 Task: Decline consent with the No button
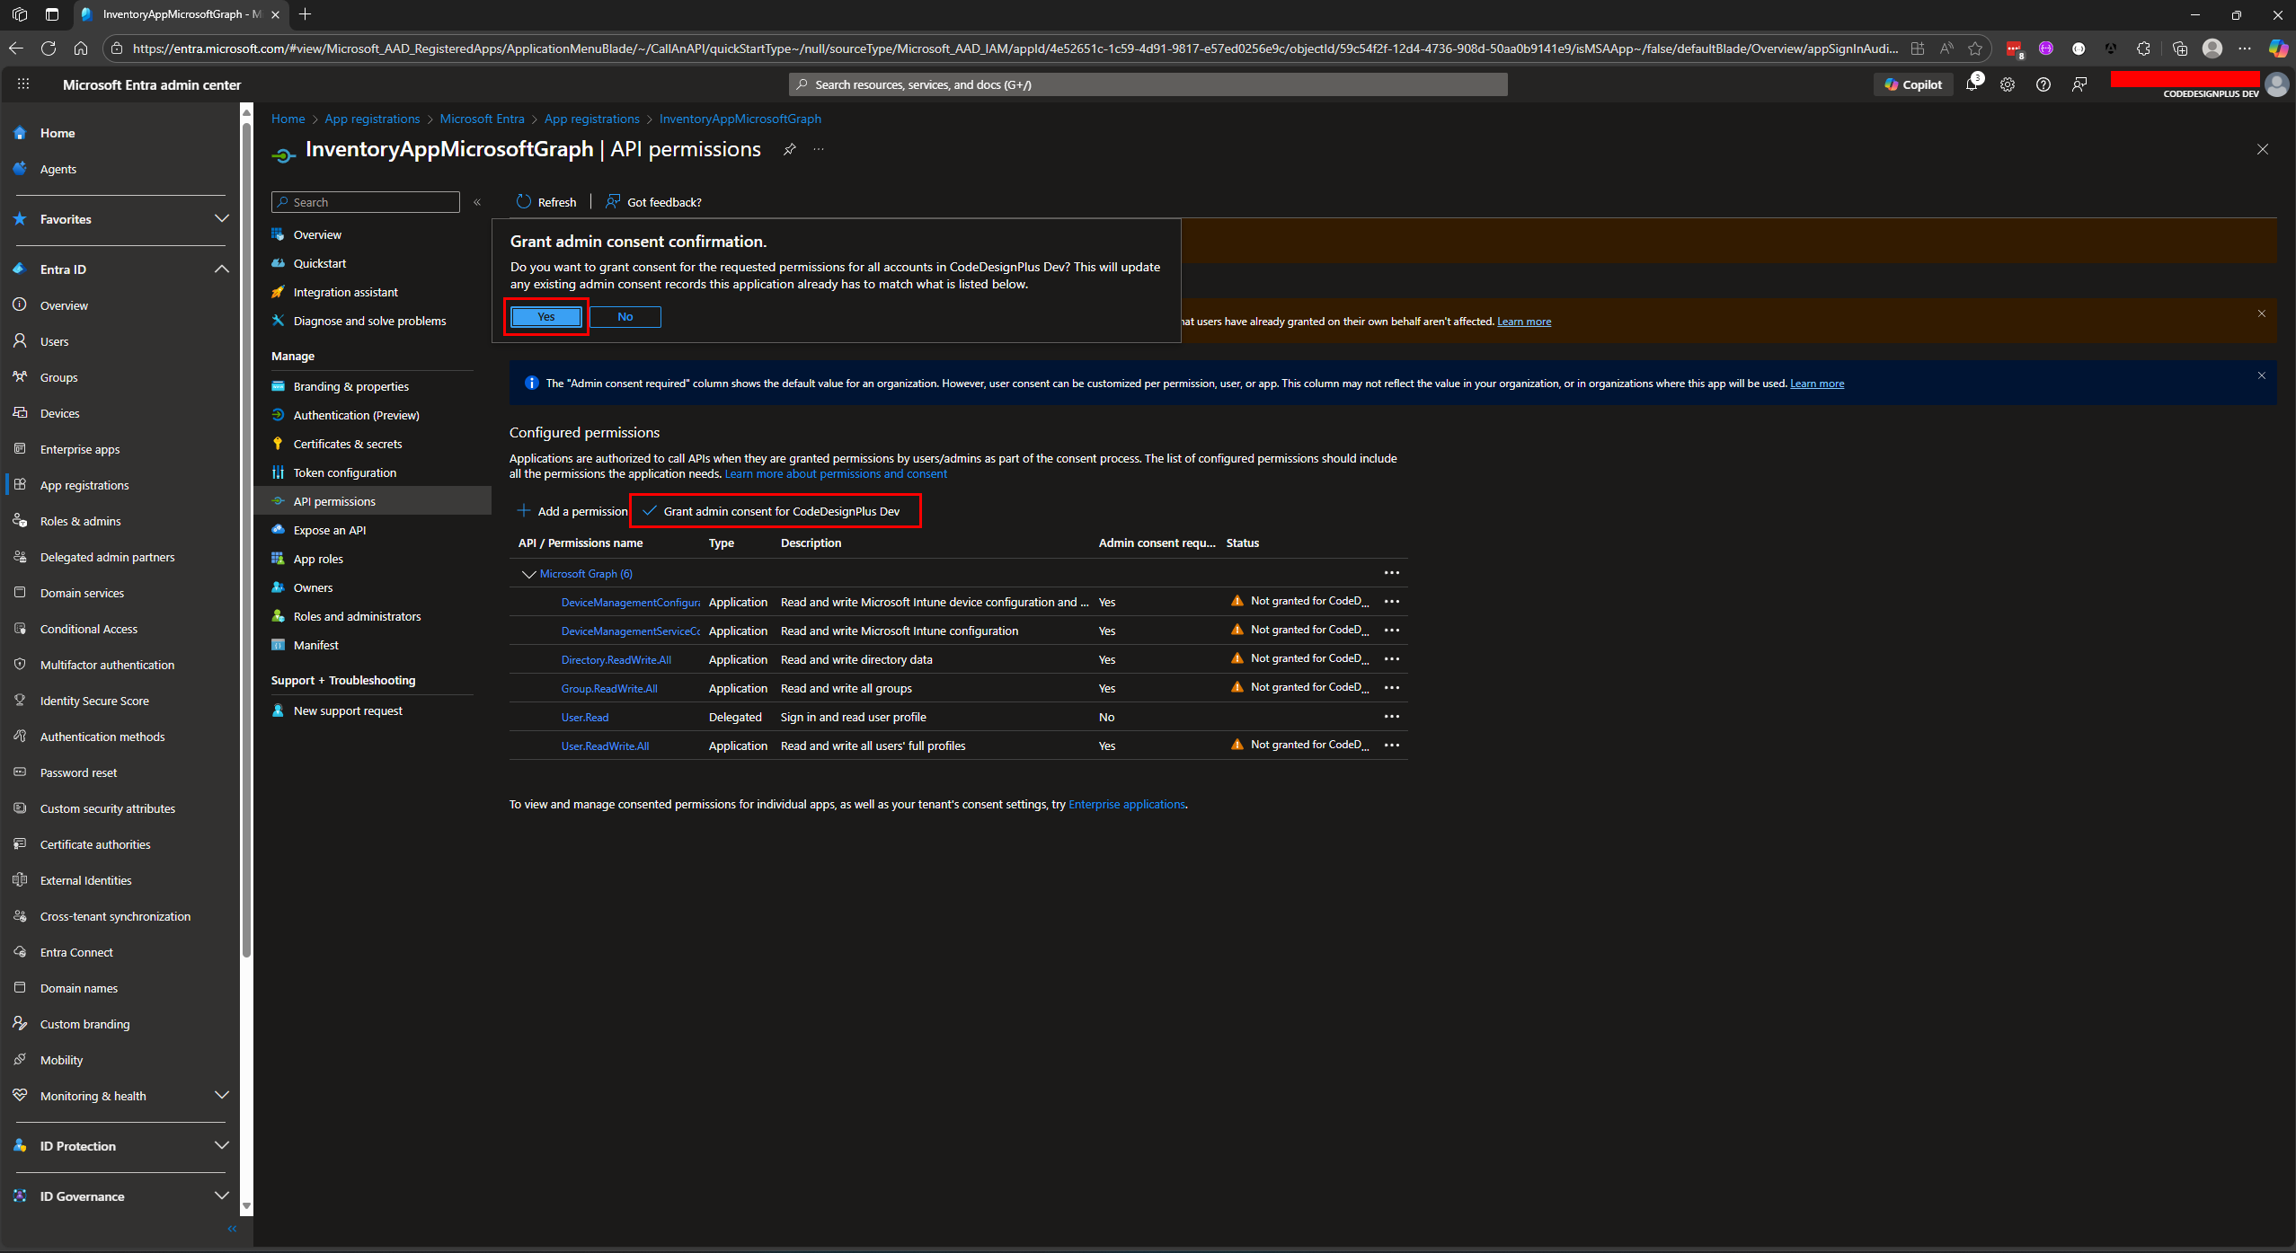point(625,317)
